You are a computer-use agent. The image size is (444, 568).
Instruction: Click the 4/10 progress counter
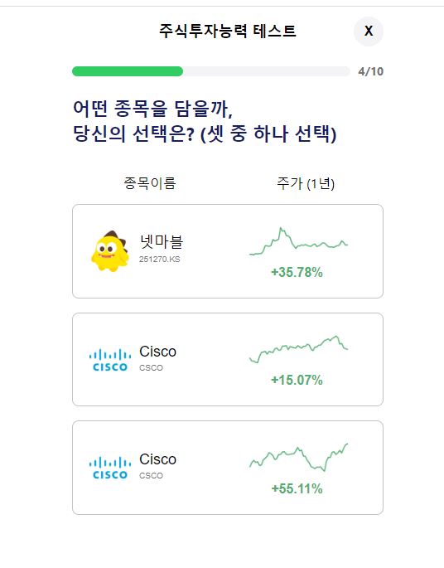pos(370,71)
